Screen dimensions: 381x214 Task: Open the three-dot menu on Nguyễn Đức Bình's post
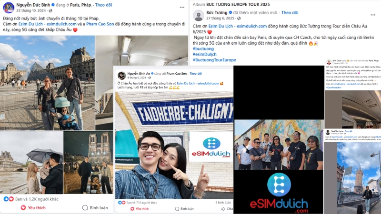point(182,7)
